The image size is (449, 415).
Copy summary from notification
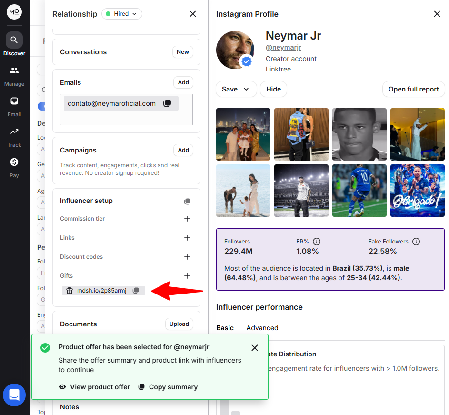pos(168,387)
